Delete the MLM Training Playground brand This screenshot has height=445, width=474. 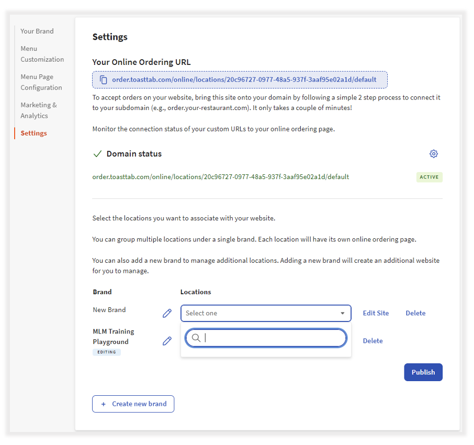(373, 341)
